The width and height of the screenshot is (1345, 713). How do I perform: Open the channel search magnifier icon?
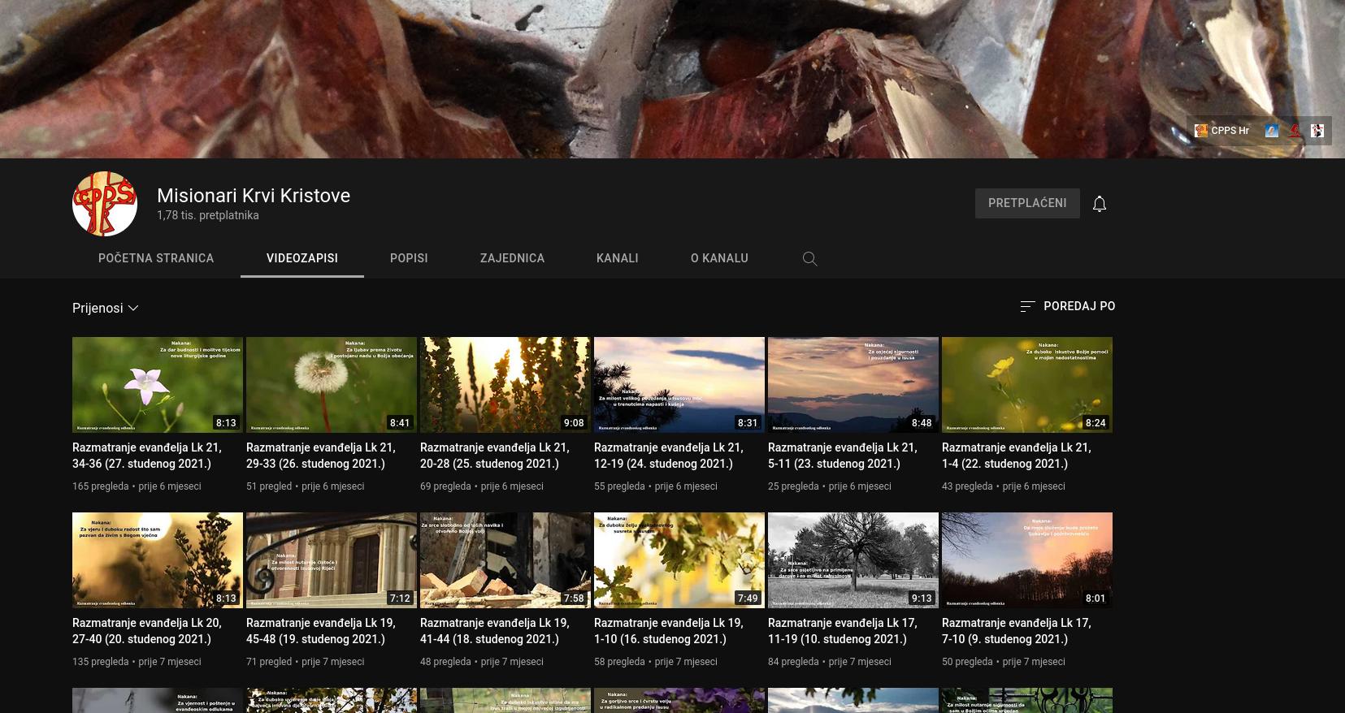(x=809, y=258)
